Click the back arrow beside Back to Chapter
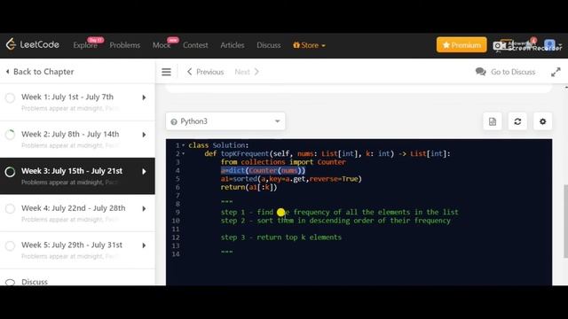 (x=8, y=72)
